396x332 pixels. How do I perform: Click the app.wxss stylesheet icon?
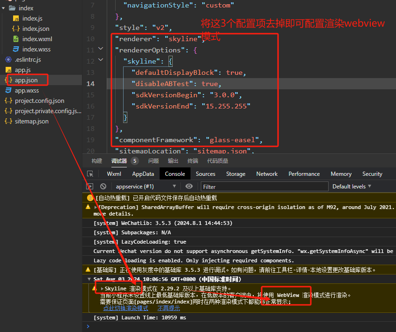coord(8,90)
